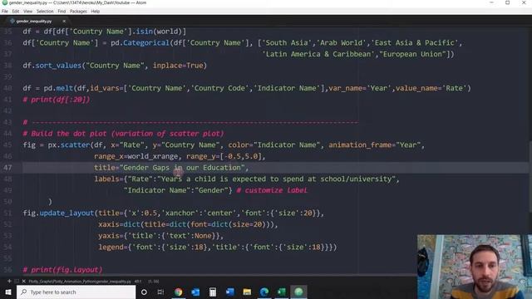The image size is (532, 299).
Task: Click the X icon in the status bar
Action: 24,281
